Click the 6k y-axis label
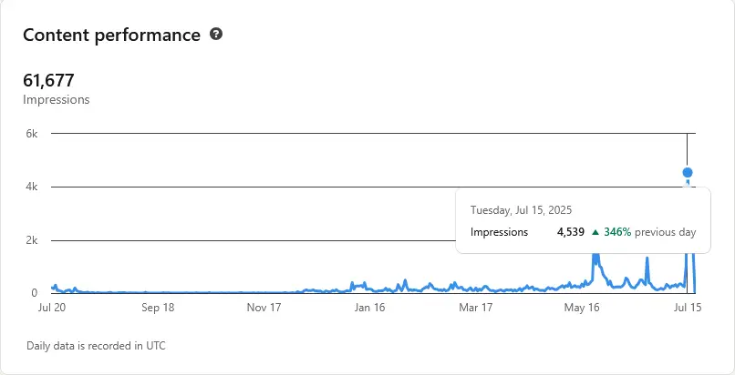Screen dimensions: 735x375 [31, 134]
